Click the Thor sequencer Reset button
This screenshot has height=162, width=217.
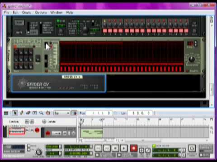(194, 31)
